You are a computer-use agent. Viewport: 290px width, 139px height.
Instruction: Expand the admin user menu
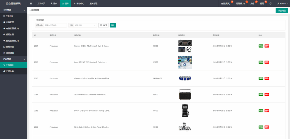(281, 3)
